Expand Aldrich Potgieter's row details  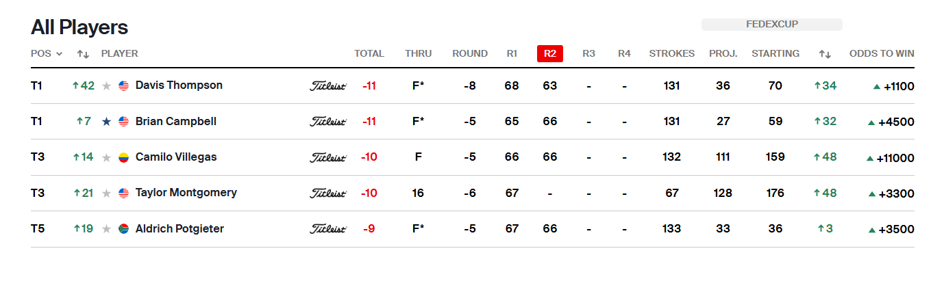click(418, 229)
